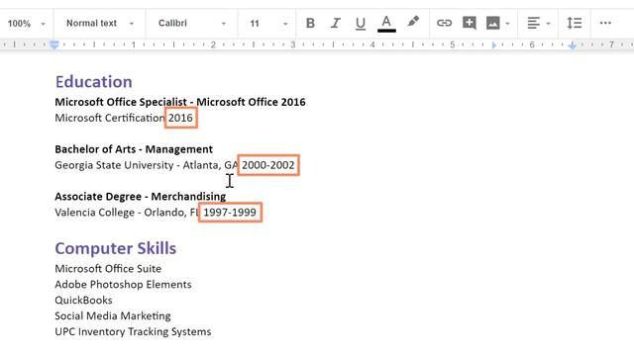This screenshot has width=634, height=356.
Task: Expand the insert image dropdown arrow
Action: click(507, 24)
